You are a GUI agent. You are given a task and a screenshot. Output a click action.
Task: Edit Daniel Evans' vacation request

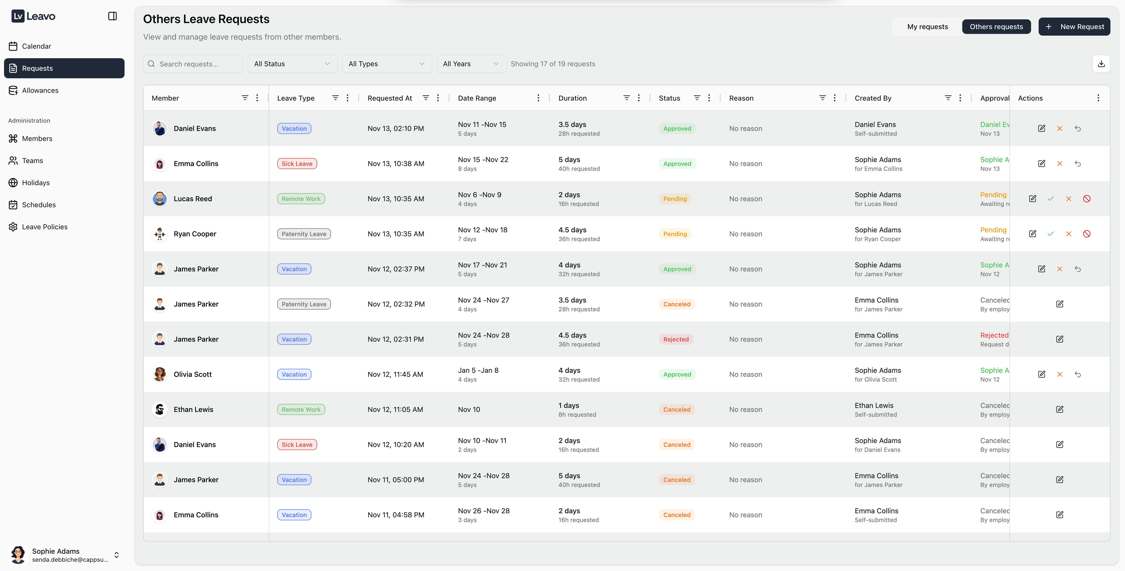1042,128
